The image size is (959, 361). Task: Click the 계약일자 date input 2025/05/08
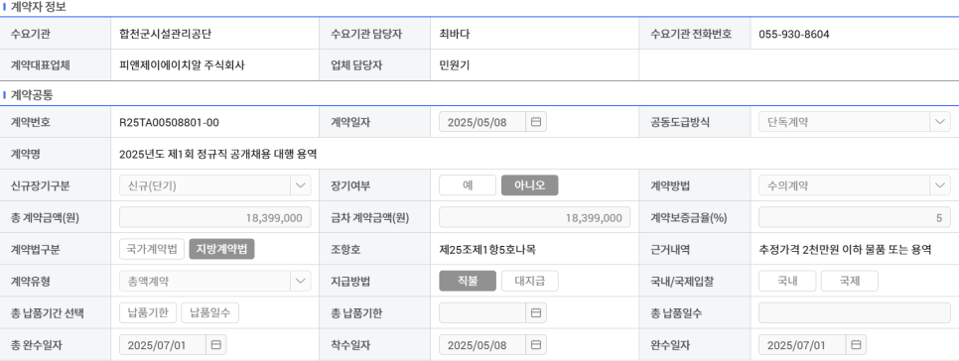(481, 122)
